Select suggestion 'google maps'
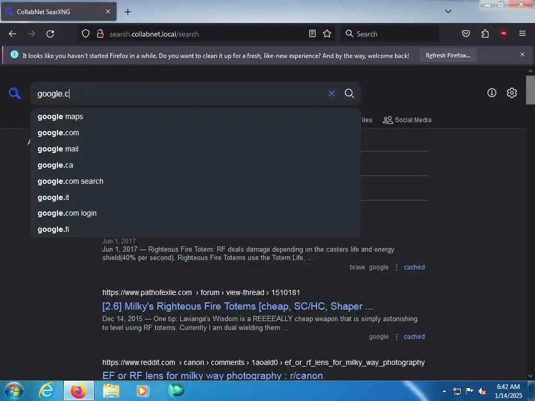The height and width of the screenshot is (401, 535). (x=195, y=116)
